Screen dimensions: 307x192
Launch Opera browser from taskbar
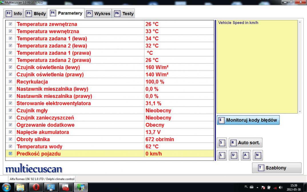click(x=36, y=187)
